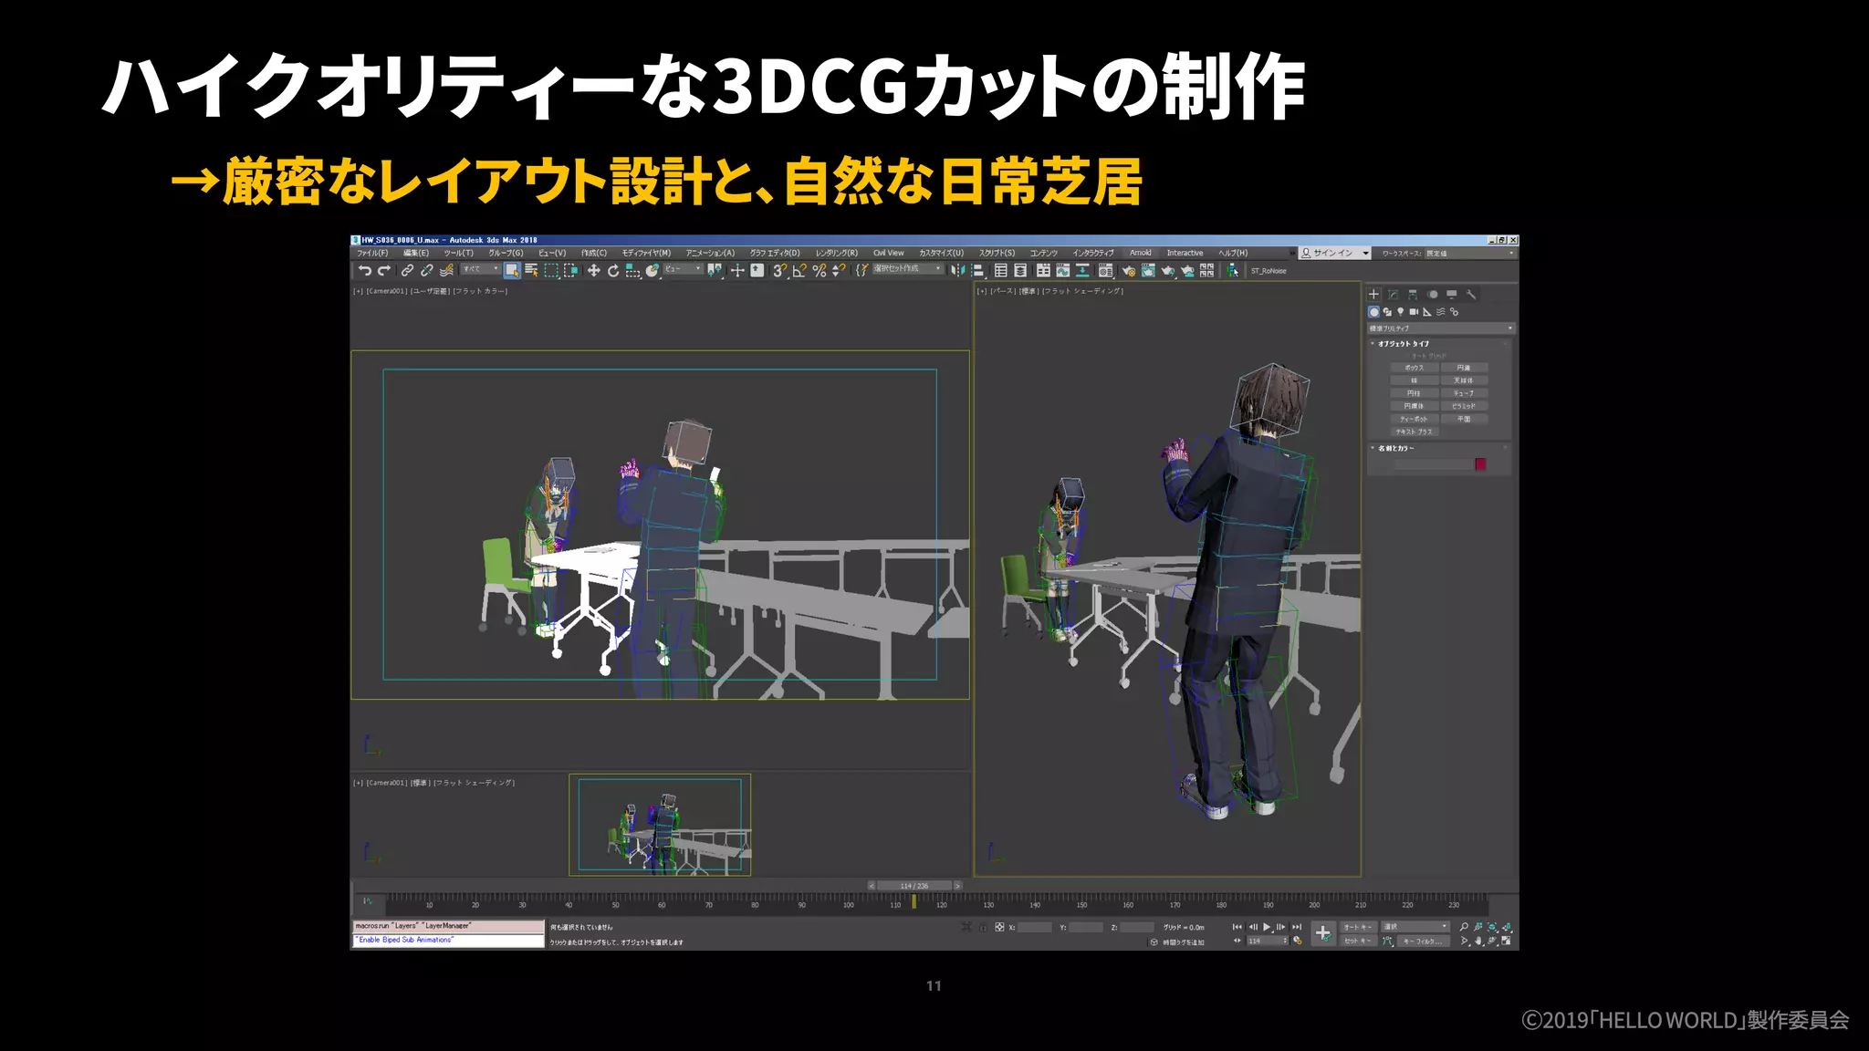Click the ボックス primitive button
The image size is (1869, 1051).
tap(1414, 368)
